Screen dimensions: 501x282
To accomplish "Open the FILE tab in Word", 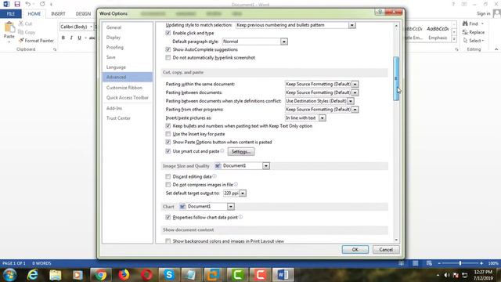I will [x=11, y=14].
